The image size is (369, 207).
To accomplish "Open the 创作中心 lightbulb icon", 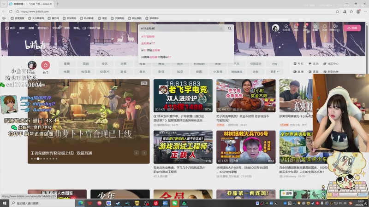I will click(x=334, y=28).
